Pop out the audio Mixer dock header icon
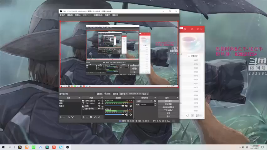Screen dimensions: 267x150 click(133, 98)
